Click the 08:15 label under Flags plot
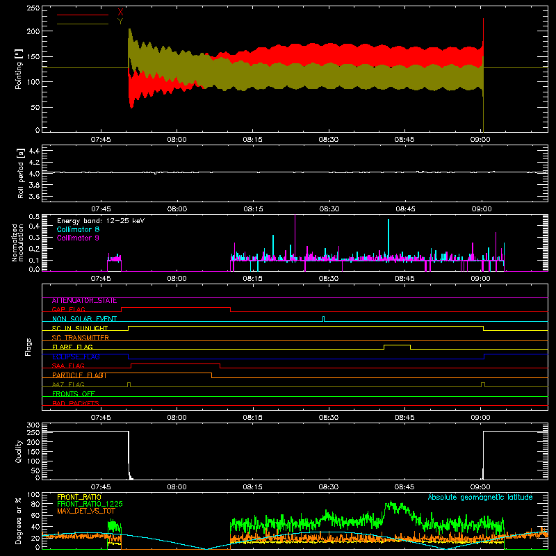Image resolution: width=556 pixels, height=556 pixels. (252, 418)
